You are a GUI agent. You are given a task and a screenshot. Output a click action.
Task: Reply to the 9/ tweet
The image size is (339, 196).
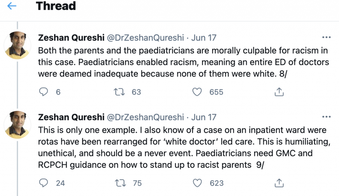44,183
